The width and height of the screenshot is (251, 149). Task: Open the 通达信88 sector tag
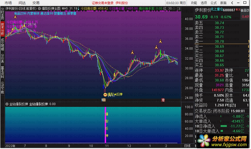tap(47, 13)
